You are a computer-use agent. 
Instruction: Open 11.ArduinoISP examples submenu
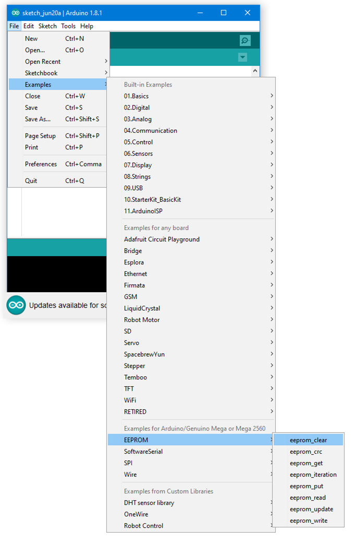click(x=191, y=211)
